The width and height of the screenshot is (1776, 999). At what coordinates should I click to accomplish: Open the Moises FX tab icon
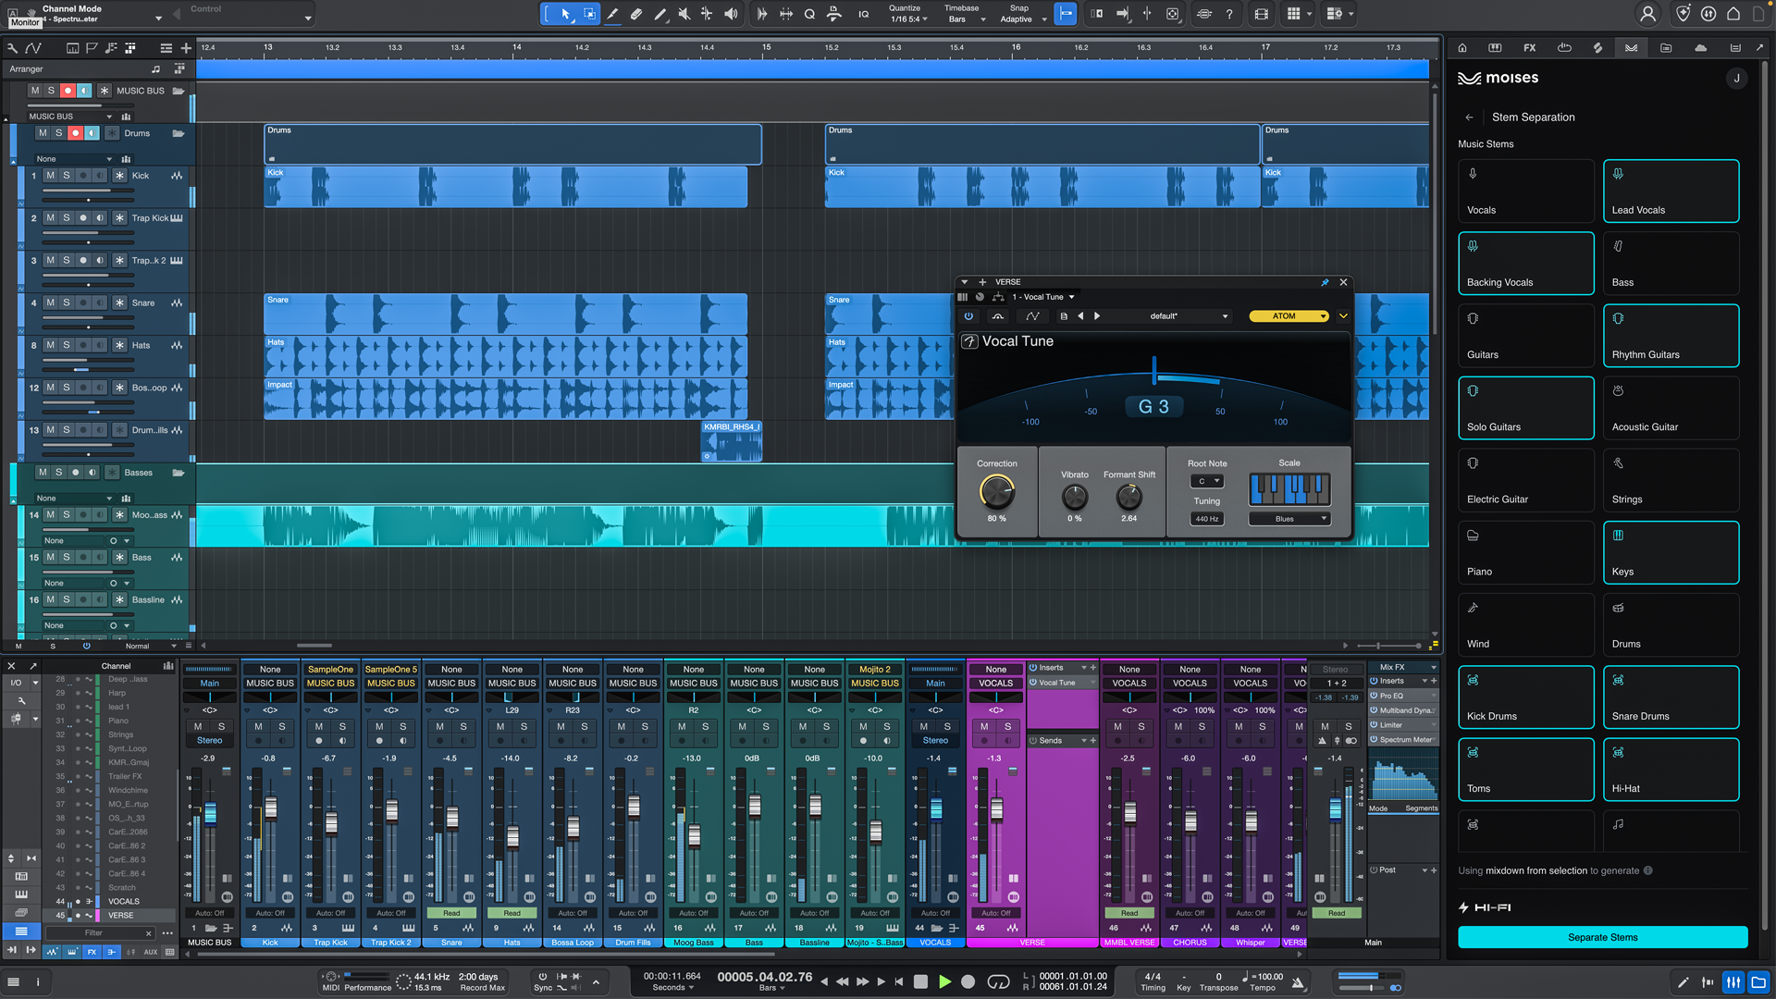pyautogui.click(x=1530, y=48)
